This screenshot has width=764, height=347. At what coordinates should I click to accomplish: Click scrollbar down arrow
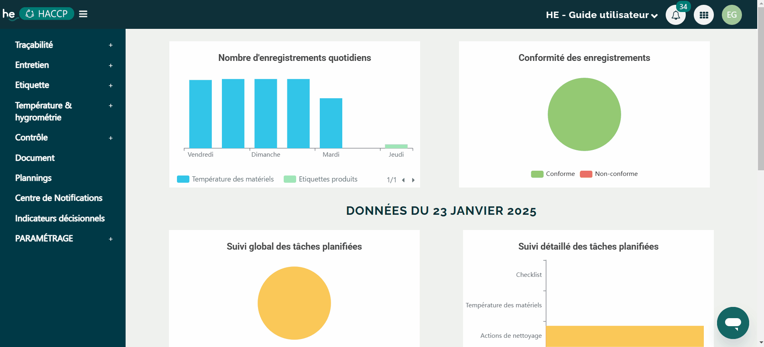pos(760,343)
